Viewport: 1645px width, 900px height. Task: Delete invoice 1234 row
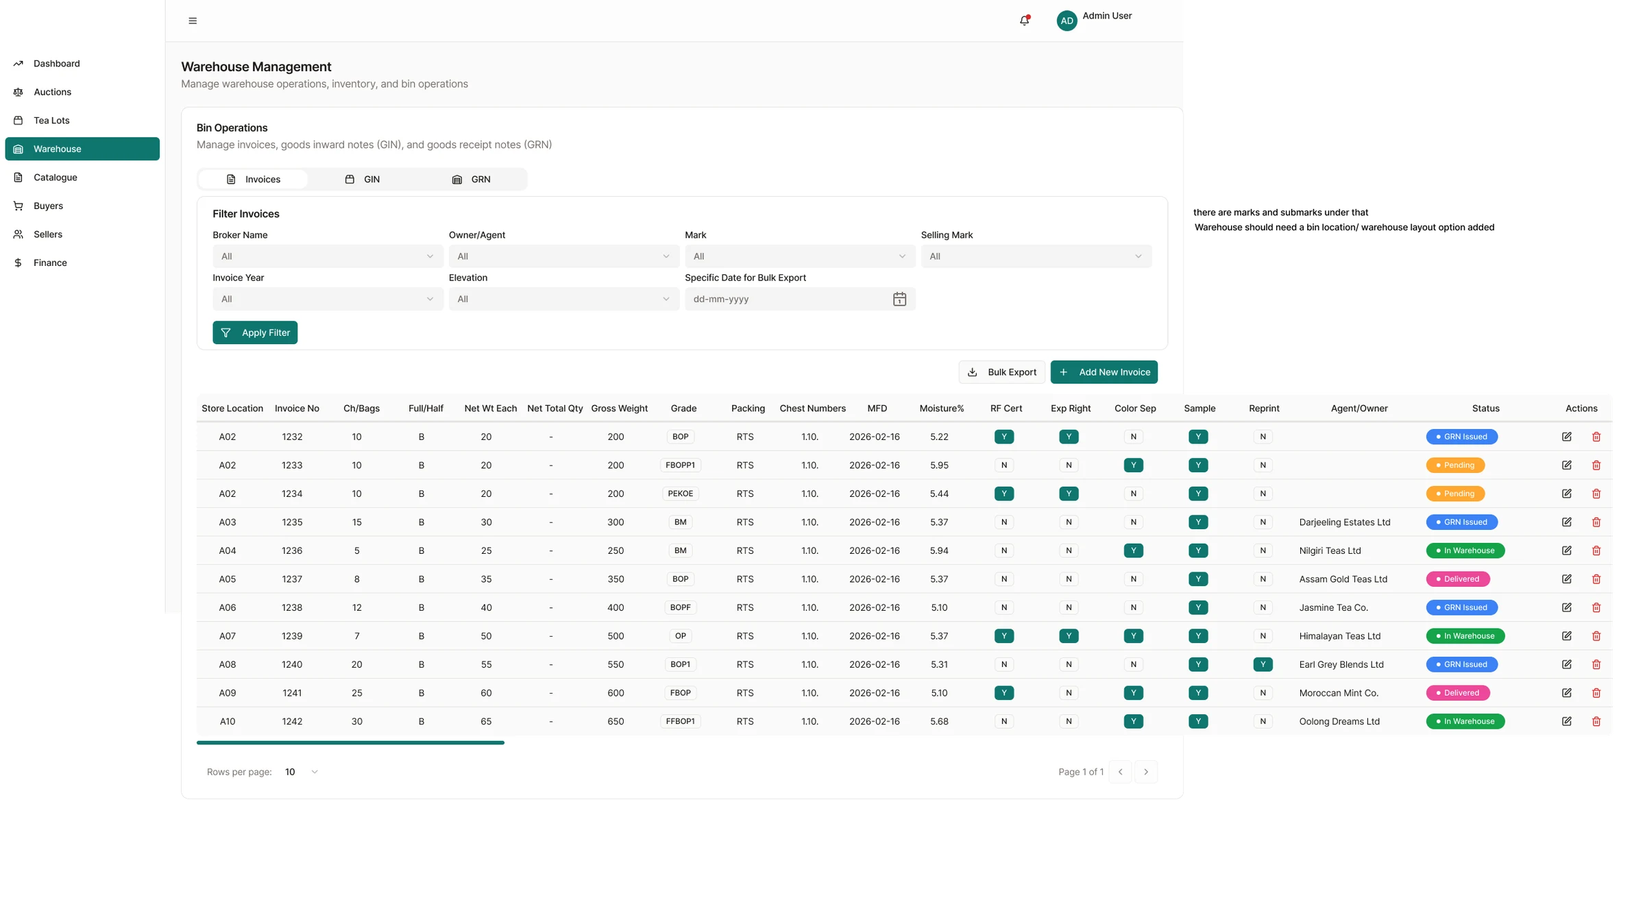pos(1596,494)
